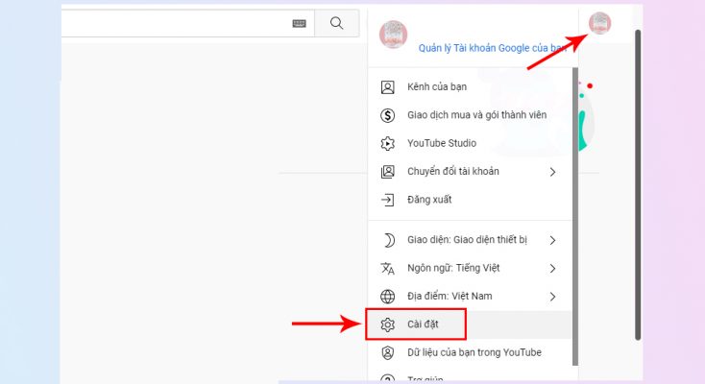This screenshot has height=384, width=705.
Task: Open Quản lý Tài khoản Google của bạn link
Action: [x=493, y=48]
